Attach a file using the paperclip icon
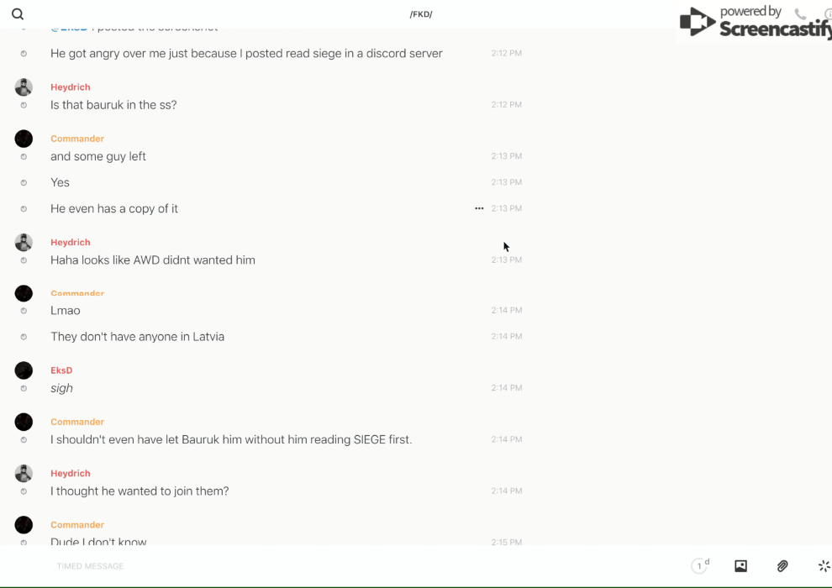Screen dimensions: 832x588 782,566
